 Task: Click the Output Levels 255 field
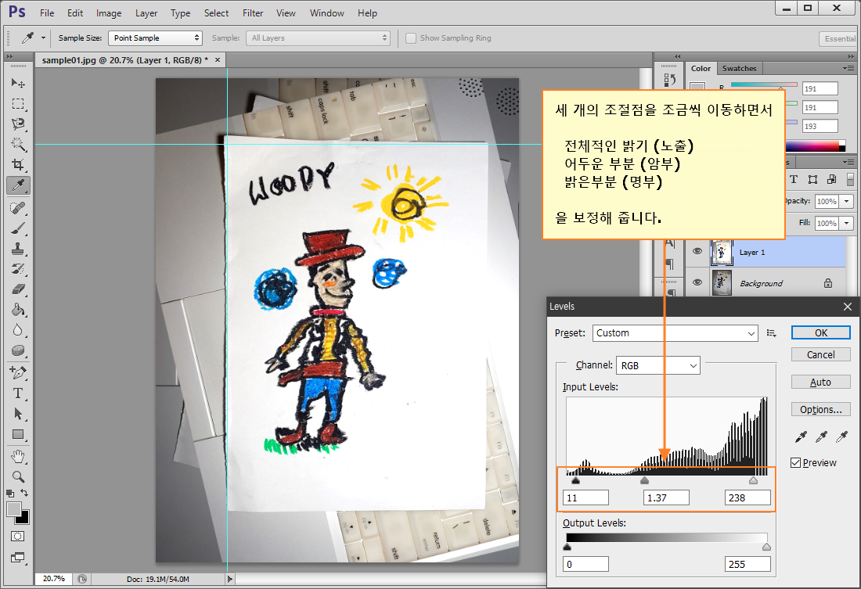coord(748,564)
